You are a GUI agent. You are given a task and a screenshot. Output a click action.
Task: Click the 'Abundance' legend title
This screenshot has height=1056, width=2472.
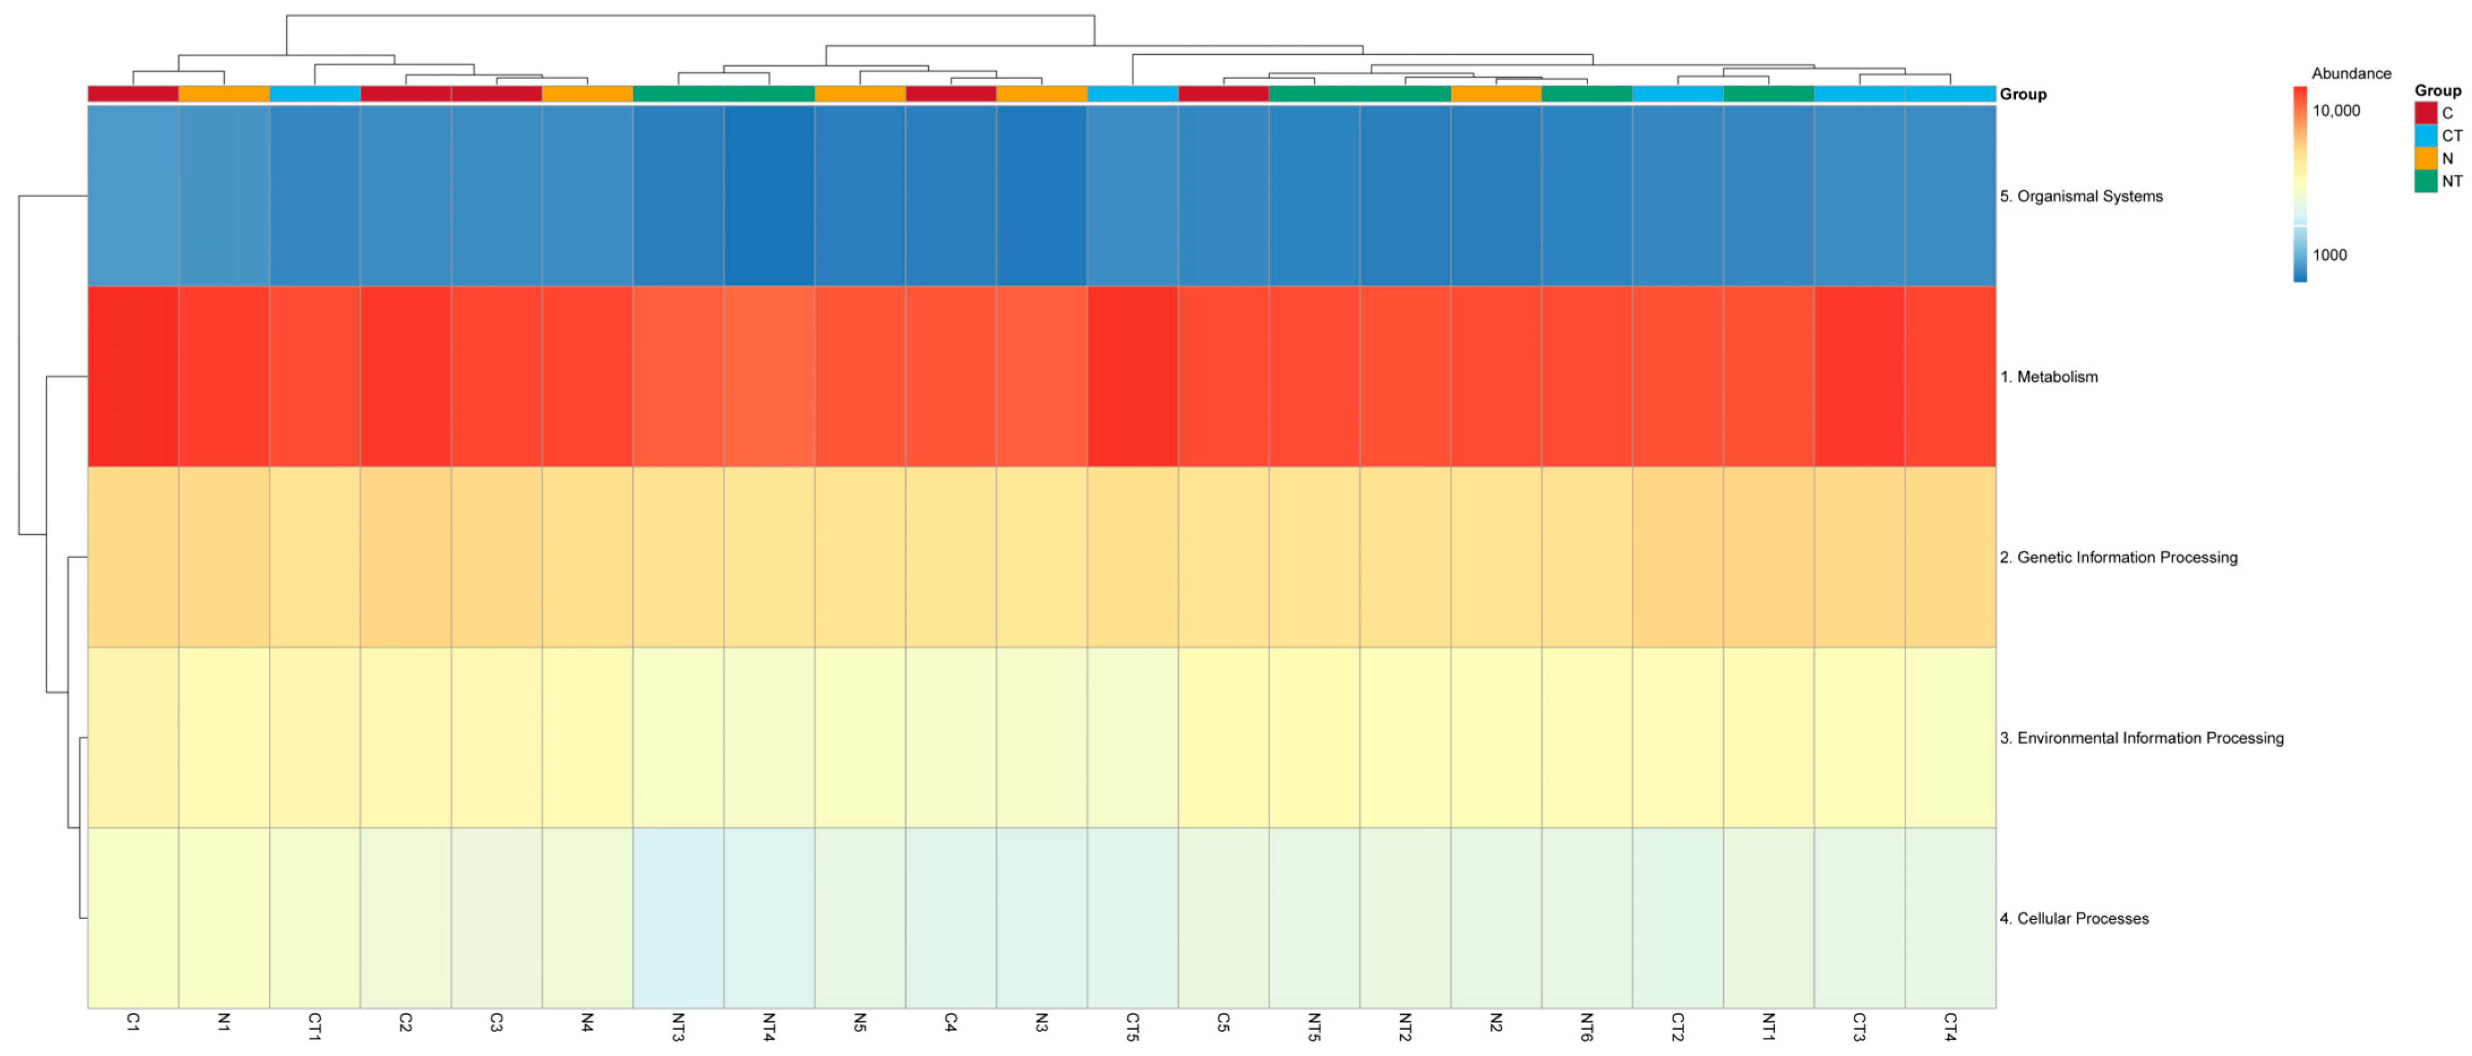[2351, 73]
